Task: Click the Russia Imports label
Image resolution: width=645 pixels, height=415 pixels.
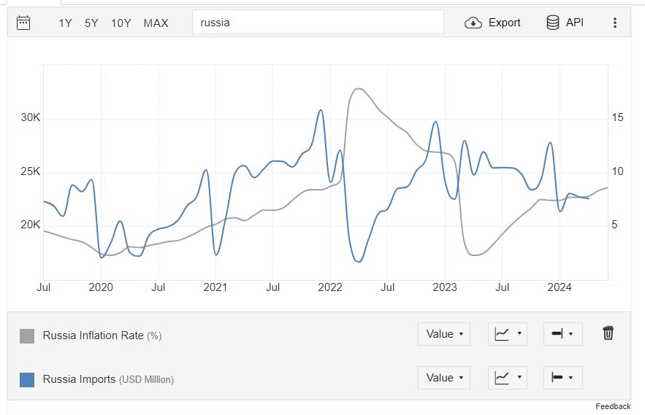Action: tap(79, 379)
